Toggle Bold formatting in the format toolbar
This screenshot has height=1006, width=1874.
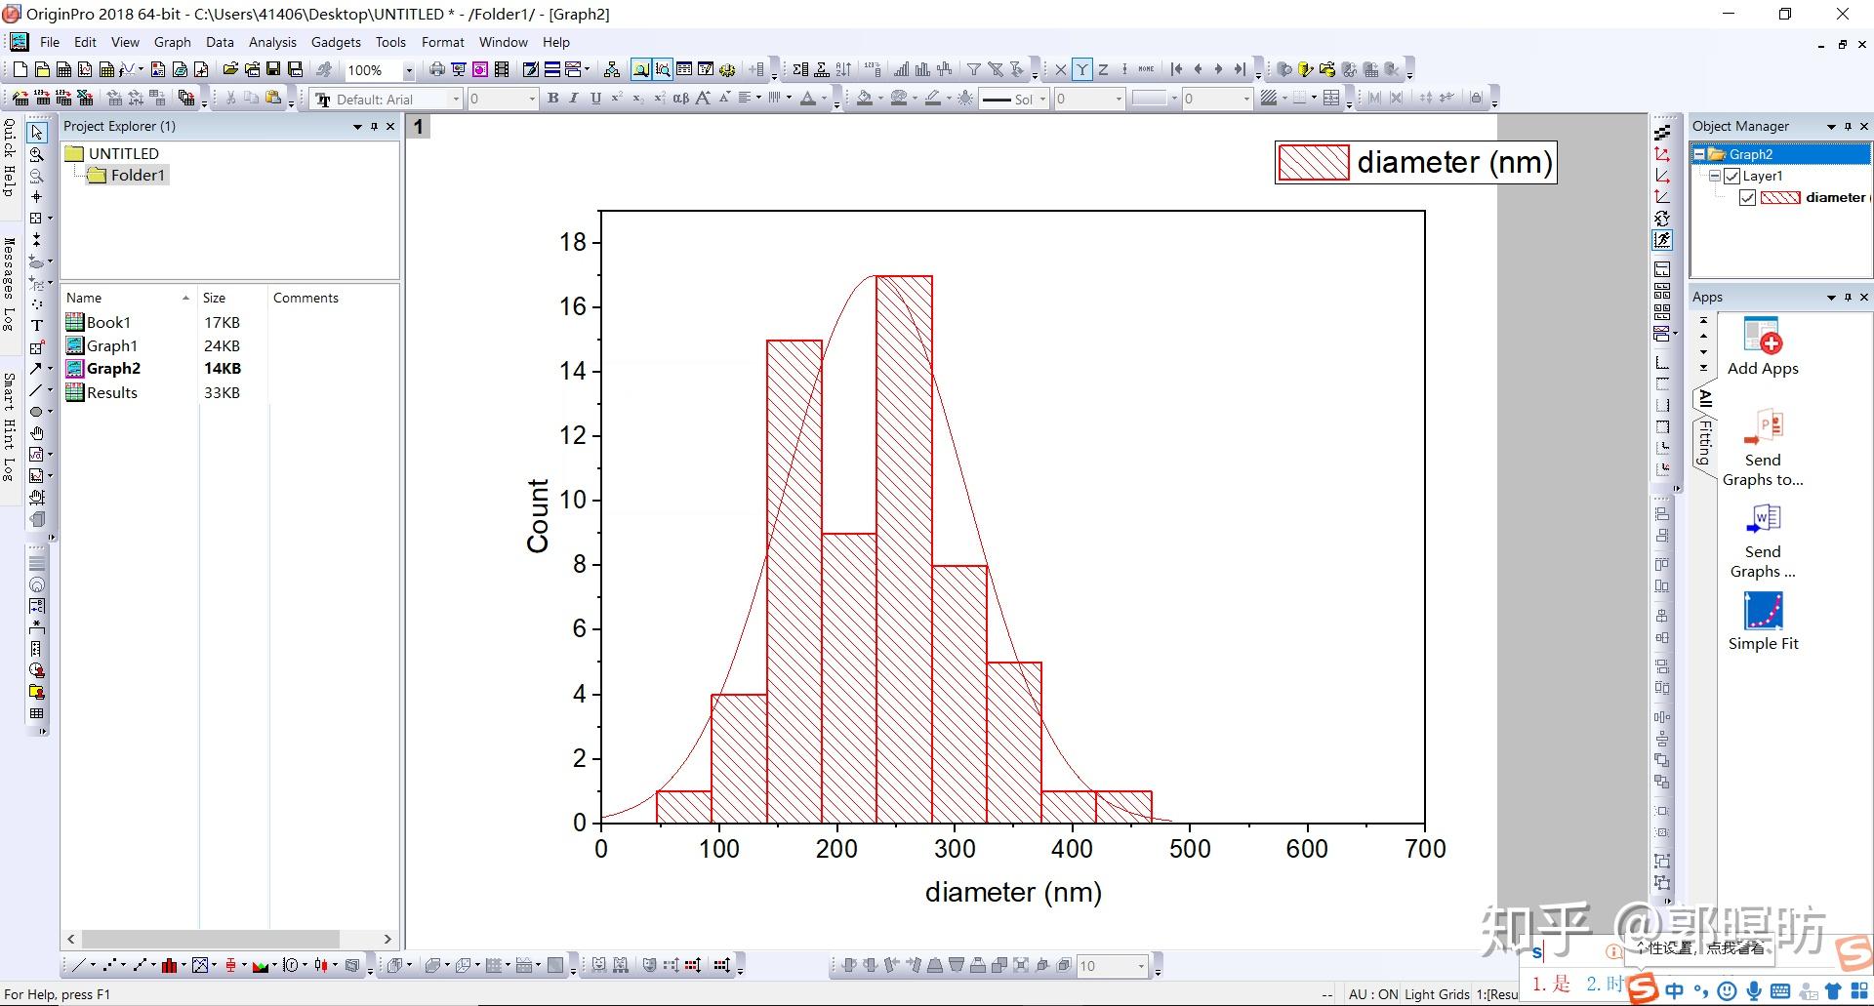coord(552,99)
